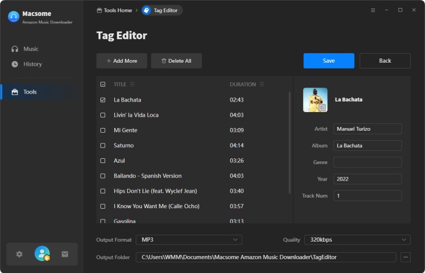The height and width of the screenshot is (273, 425).
Task: Select the Mi Gente song title
Action: [x=125, y=130]
